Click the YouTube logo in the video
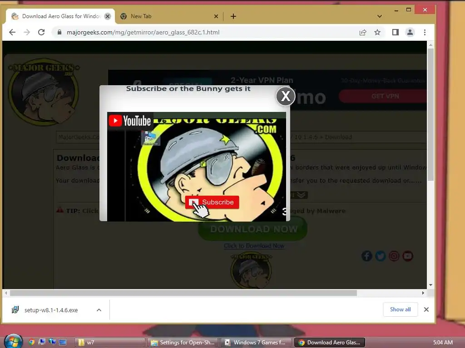 click(130, 121)
